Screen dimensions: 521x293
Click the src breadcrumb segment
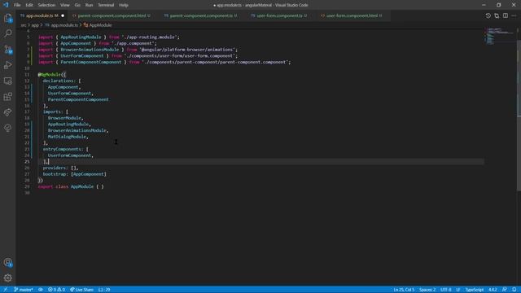coord(24,25)
